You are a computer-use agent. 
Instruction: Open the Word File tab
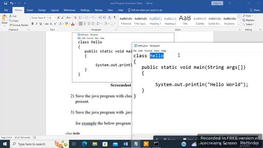click(6, 10)
